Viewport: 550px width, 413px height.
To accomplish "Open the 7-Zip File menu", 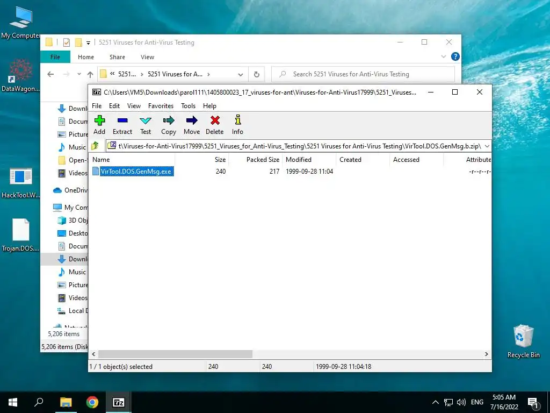I will [x=97, y=106].
